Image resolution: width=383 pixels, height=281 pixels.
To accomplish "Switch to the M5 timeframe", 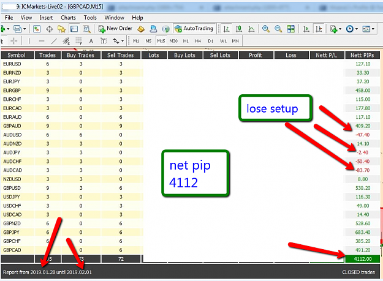I will (148, 41).
